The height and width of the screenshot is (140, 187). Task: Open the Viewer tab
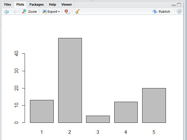(66, 4)
